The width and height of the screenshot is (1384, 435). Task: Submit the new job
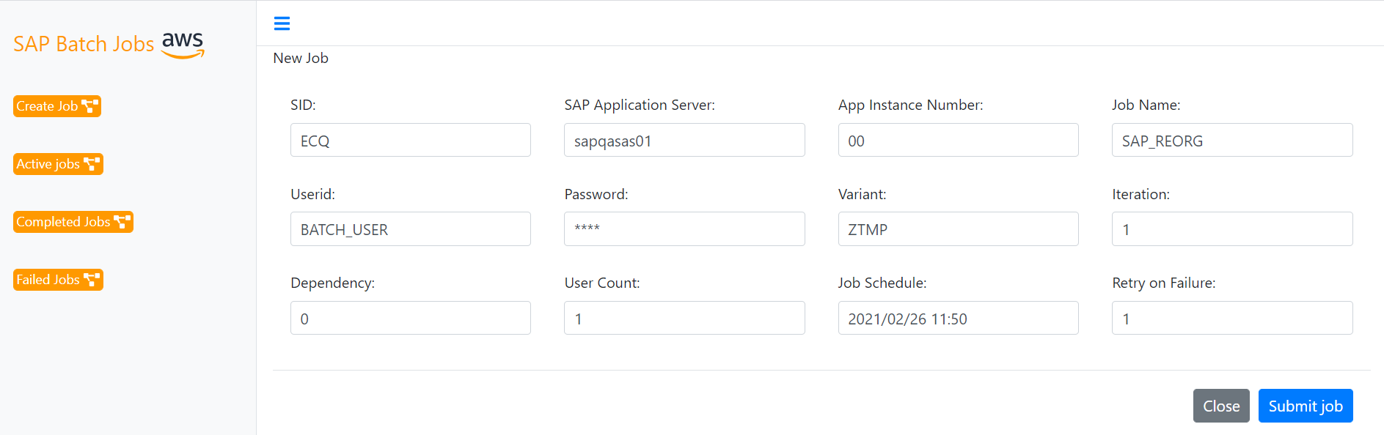click(1306, 406)
